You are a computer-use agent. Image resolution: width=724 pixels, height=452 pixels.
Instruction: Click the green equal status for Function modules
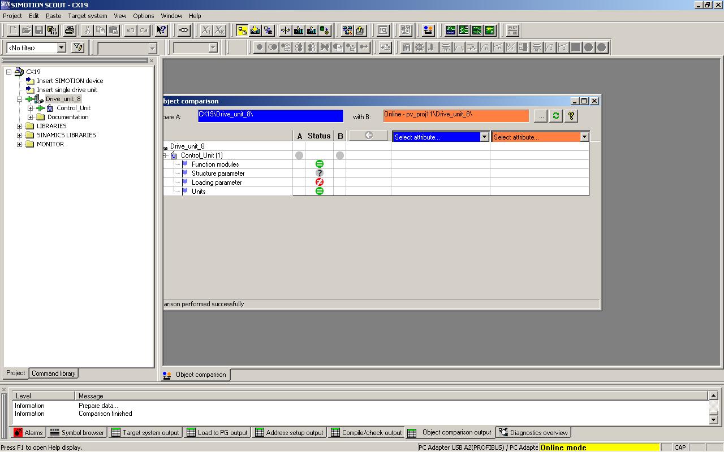point(320,164)
